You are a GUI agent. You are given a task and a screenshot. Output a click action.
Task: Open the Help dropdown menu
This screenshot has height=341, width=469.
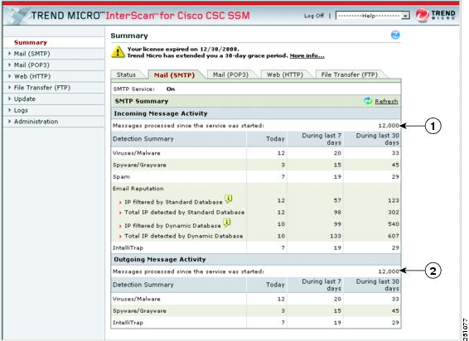373,16
